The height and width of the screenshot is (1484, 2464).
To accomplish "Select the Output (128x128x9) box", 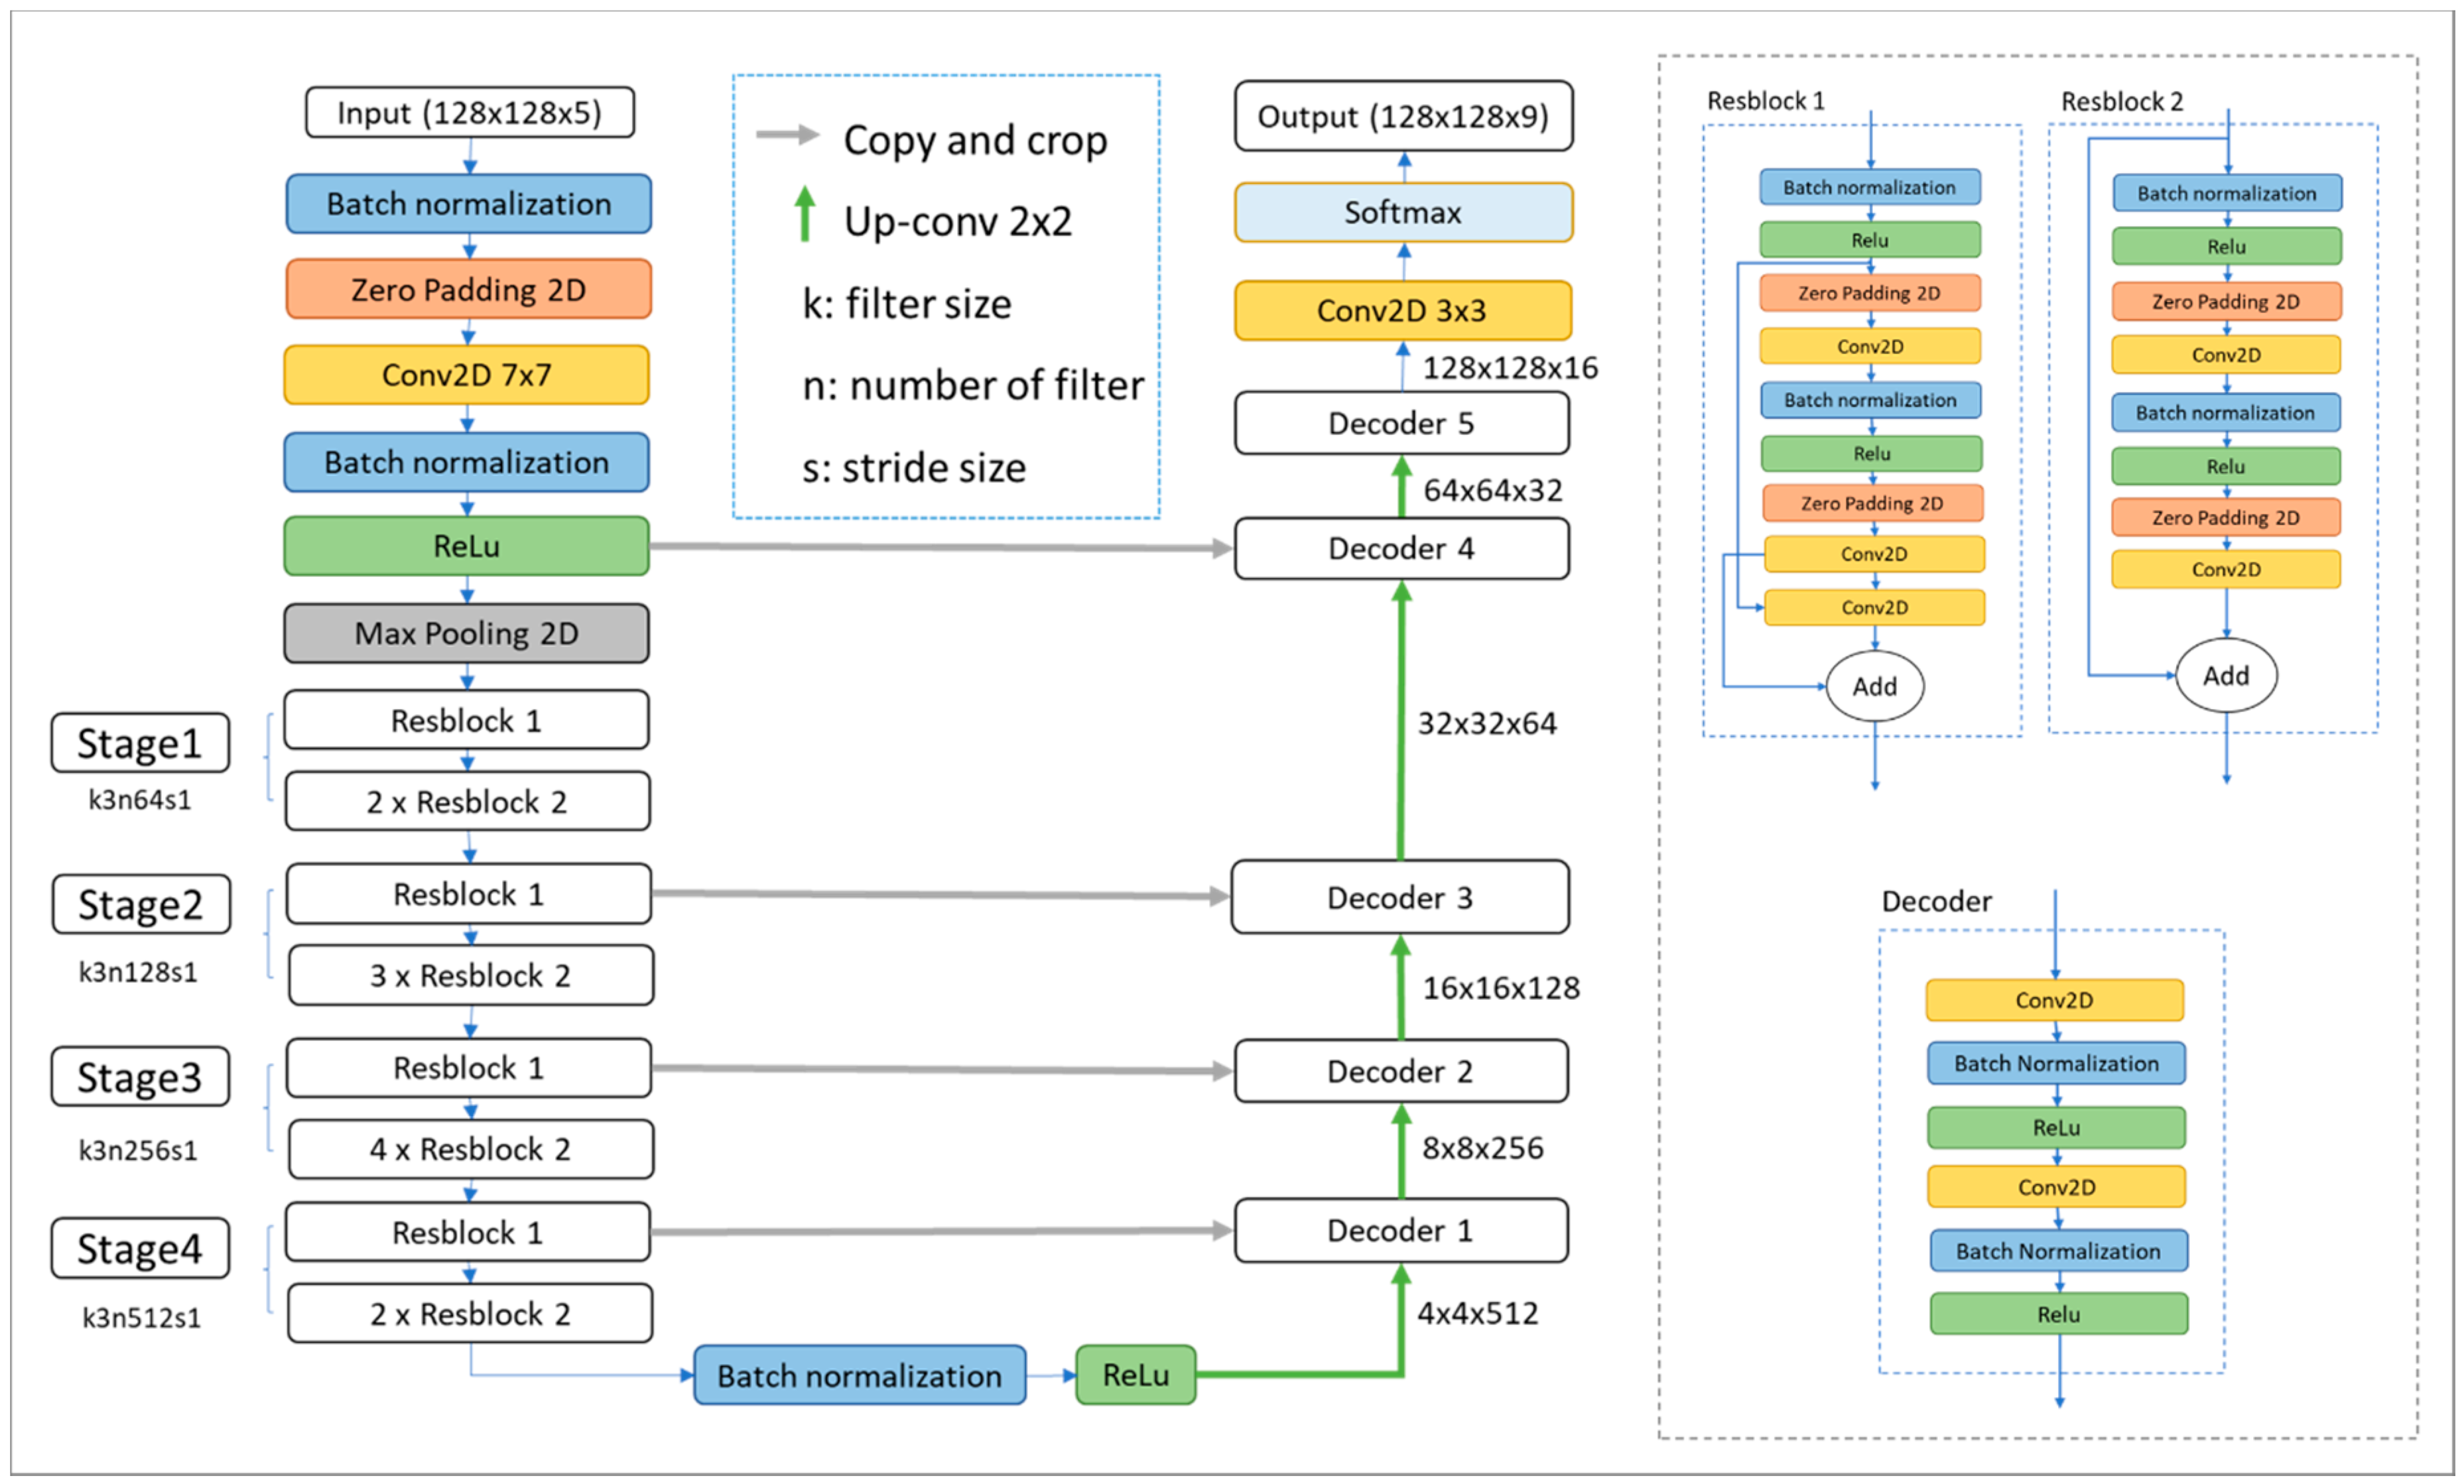I will [1403, 116].
